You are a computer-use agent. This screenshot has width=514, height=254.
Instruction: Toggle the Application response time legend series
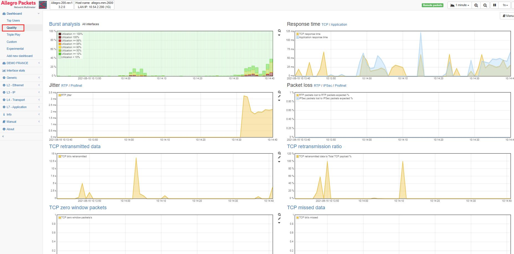pyautogui.click(x=298, y=37)
